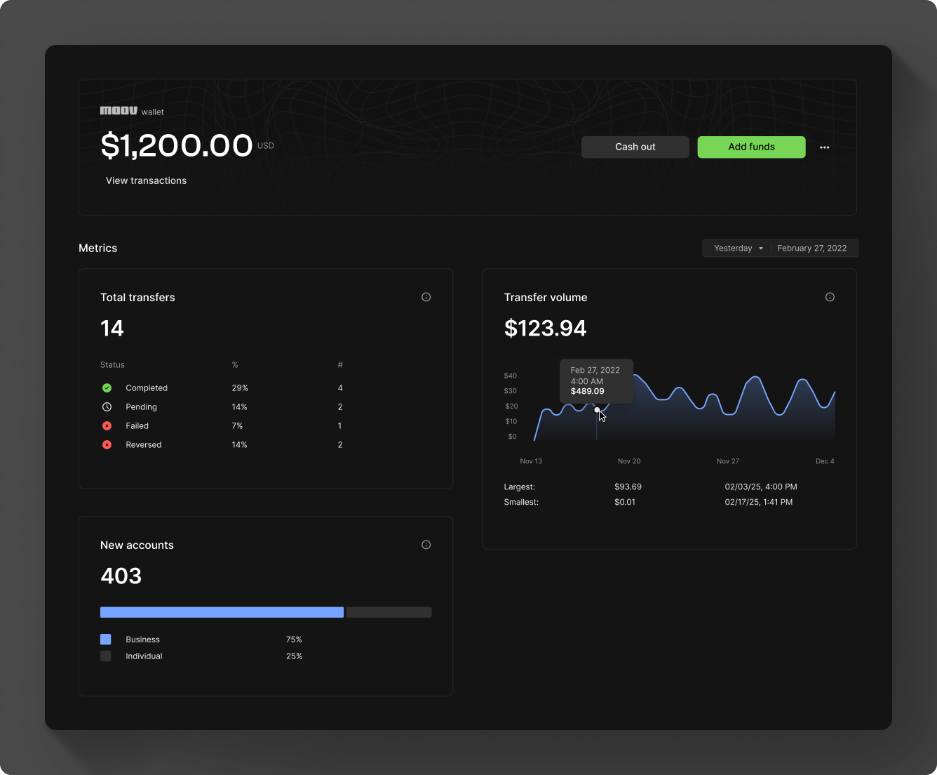This screenshot has height=775, width=937.
Task: Click the Total transfers count 14
Action: tap(112, 329)
